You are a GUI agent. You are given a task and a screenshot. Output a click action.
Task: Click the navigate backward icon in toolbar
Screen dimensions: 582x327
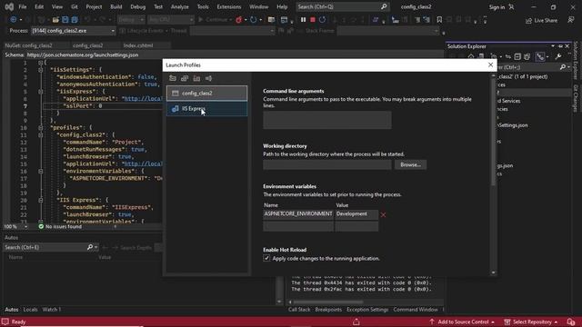click(x=14, y=20)
